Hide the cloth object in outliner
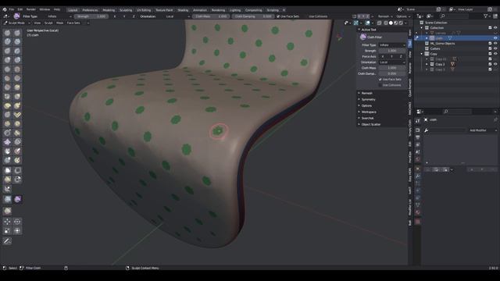 coord(495,38)
